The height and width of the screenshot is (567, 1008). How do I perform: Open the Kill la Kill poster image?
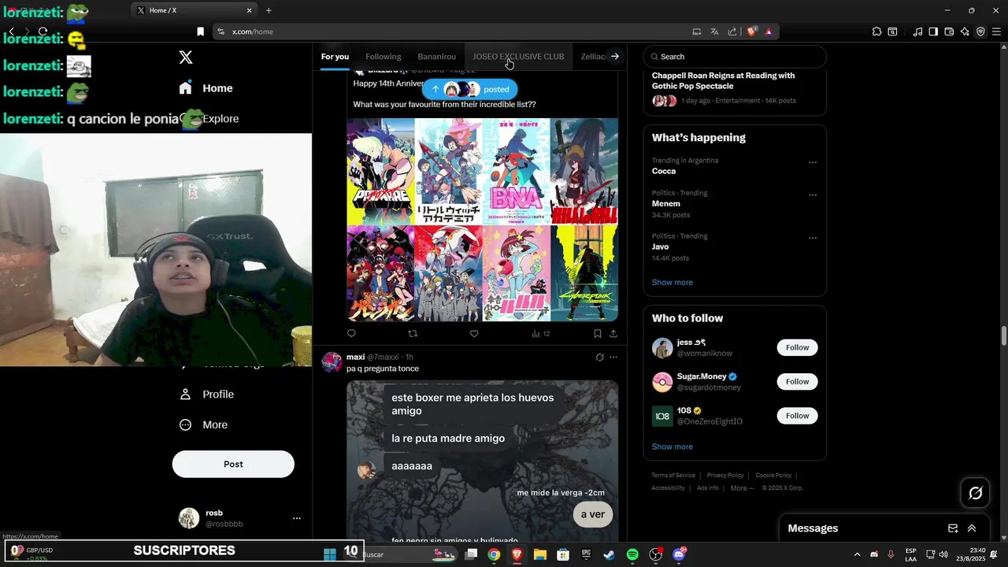584,172
